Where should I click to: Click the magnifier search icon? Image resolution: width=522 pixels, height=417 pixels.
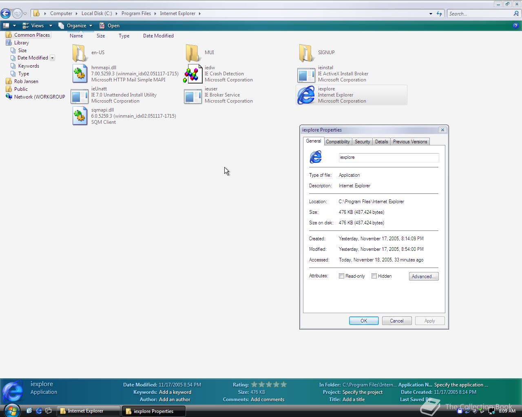(x=516, y=13)
